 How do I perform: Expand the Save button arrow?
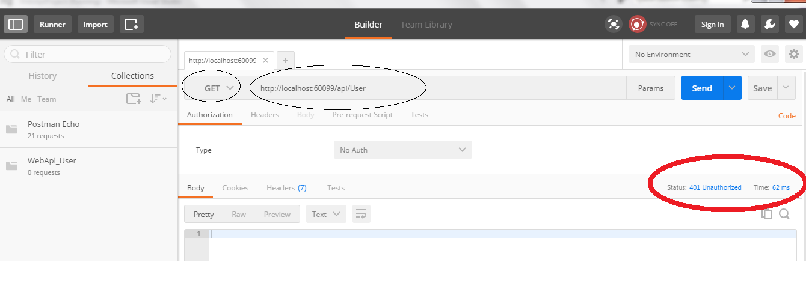point(786,88)
